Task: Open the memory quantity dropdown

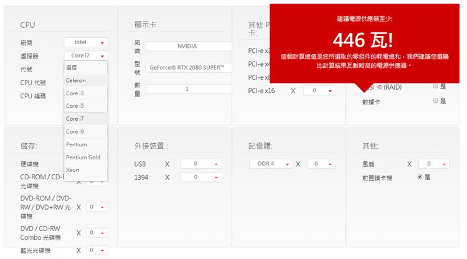Action: tap(321, 164)
